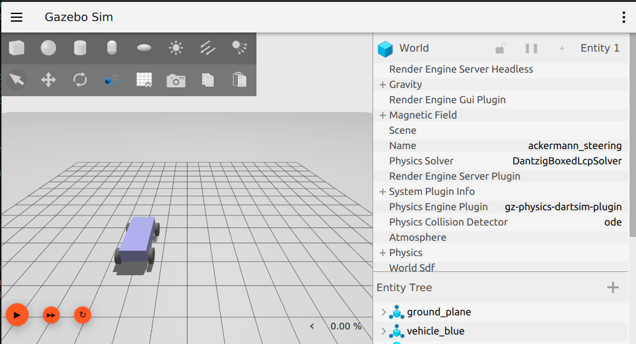636x344 pixels.
Task: Step the simulation forward
Action: click(51, 315)
